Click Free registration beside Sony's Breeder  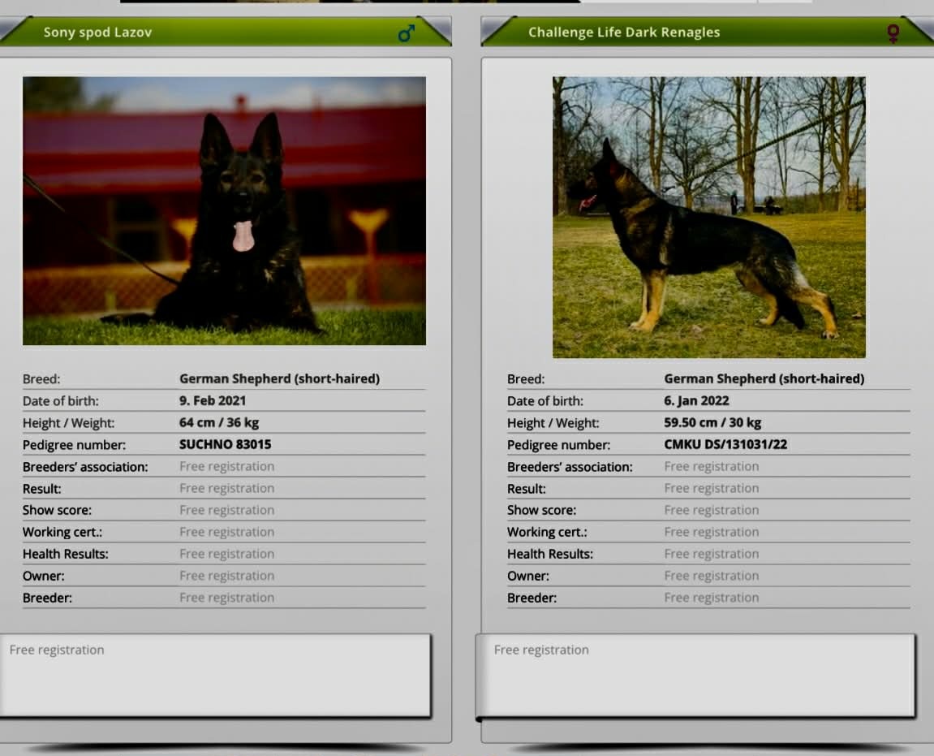click(x=226, y=598)
